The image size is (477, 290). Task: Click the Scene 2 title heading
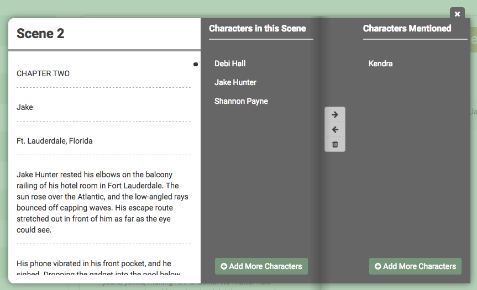(40, 34)
